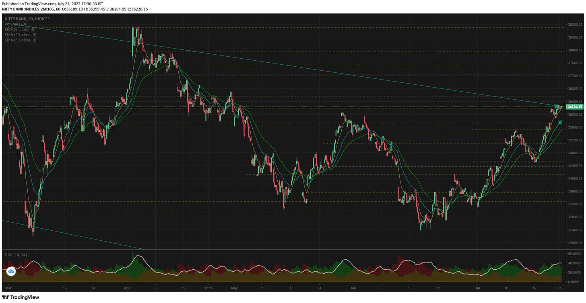Click the blue TradingView mountain logo icon

click(12, 272)
